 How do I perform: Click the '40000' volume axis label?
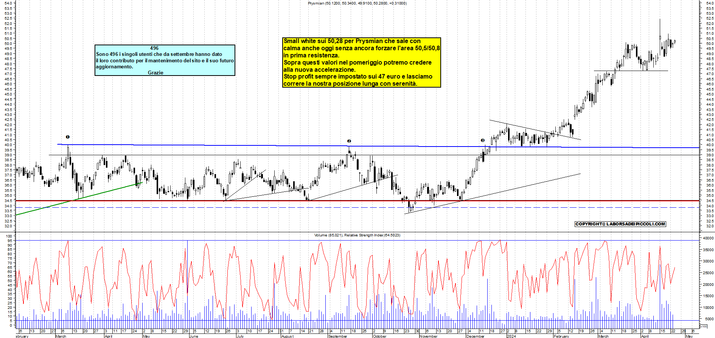click(708, 238)
